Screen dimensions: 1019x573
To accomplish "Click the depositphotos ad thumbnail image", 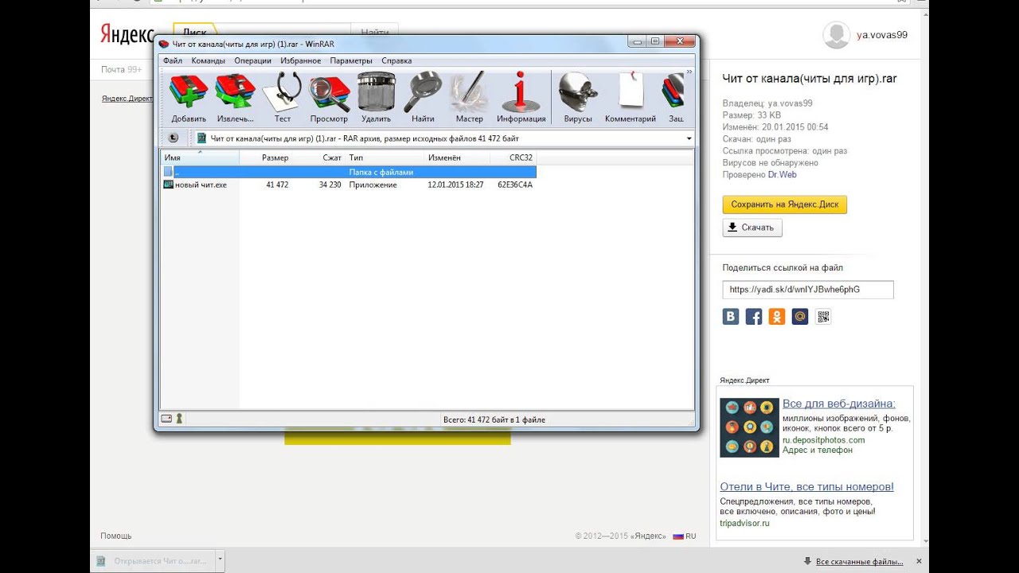I will 749,427.
